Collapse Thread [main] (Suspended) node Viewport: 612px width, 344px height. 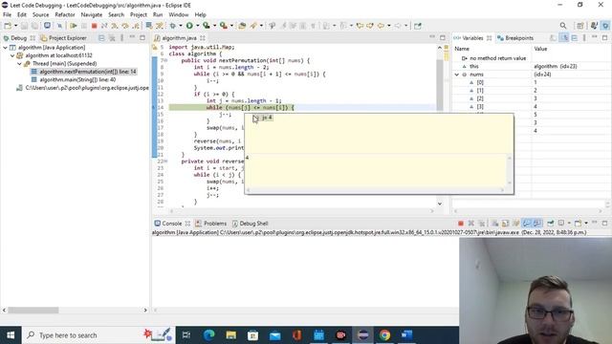click(x=19, y=64)
